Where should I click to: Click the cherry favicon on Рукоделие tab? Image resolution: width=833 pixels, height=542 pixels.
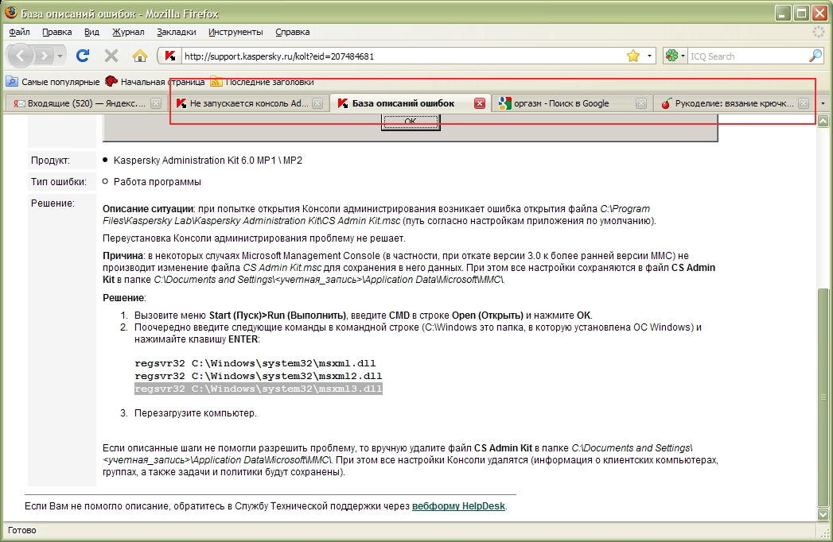[666, 103]
